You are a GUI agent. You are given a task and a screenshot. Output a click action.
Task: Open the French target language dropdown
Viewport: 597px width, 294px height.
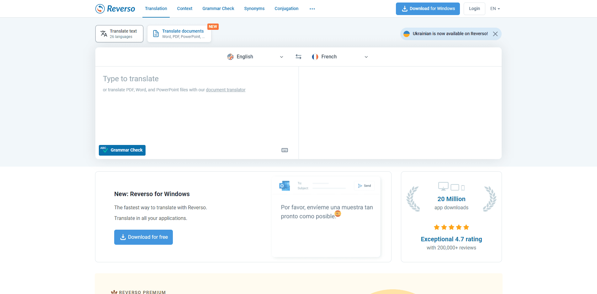click(x=366, y=57)
